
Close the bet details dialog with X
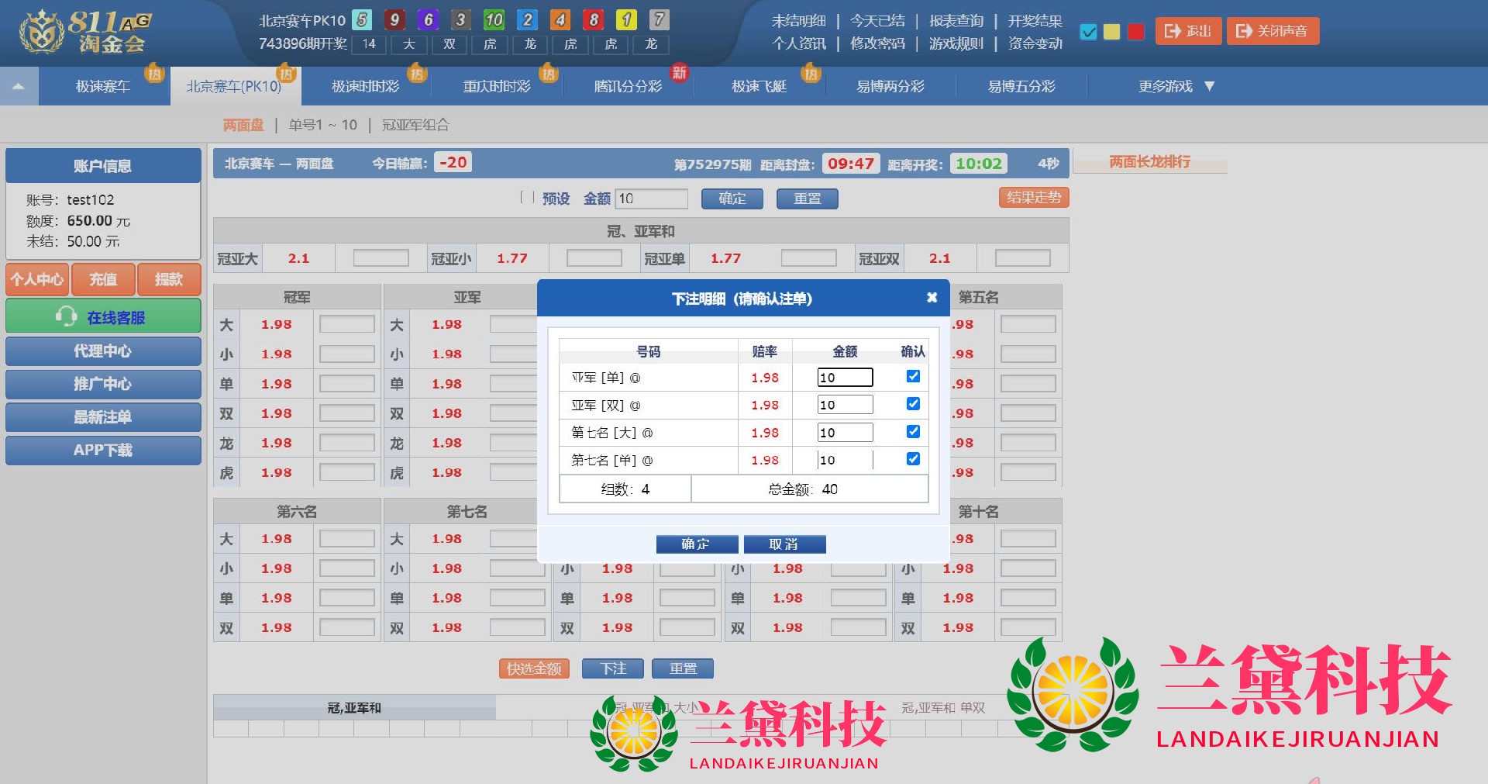pyautogui.click(x=932, y=298)
